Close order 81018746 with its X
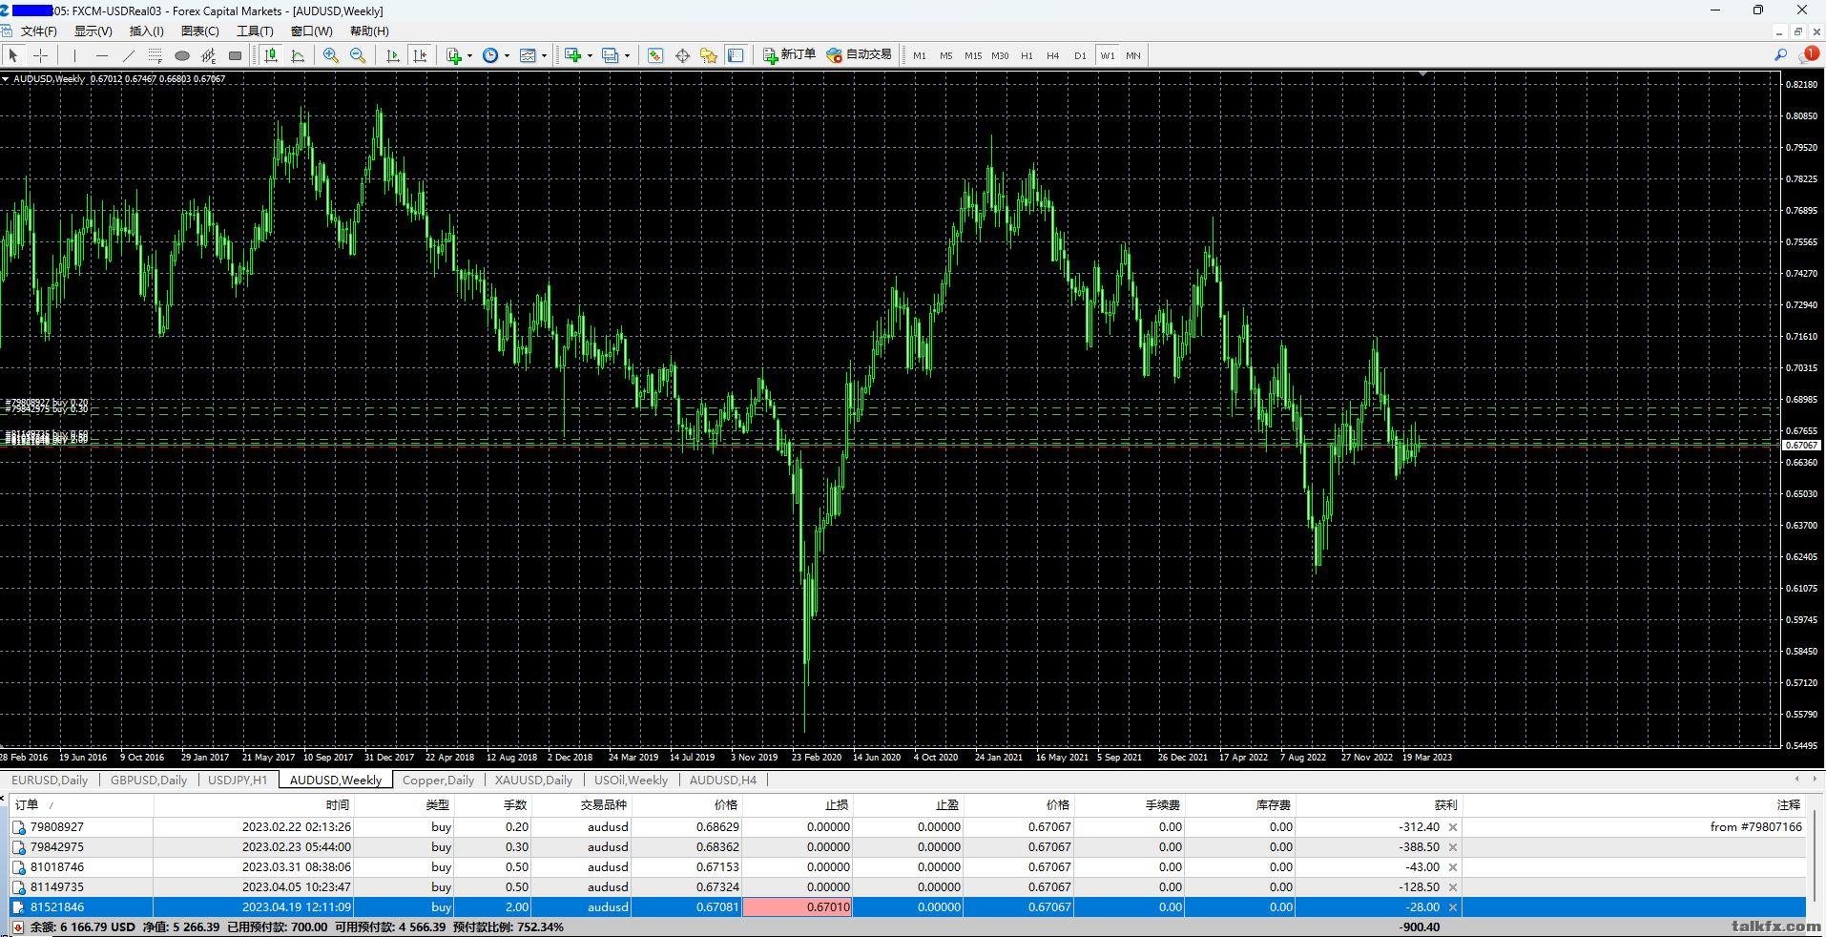1826x937 pixels. click(x=1453, y=867)
